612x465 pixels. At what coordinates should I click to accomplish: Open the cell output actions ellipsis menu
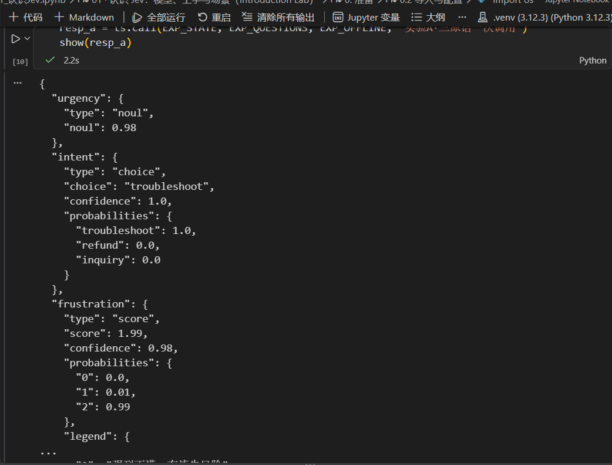pos(18,83)
